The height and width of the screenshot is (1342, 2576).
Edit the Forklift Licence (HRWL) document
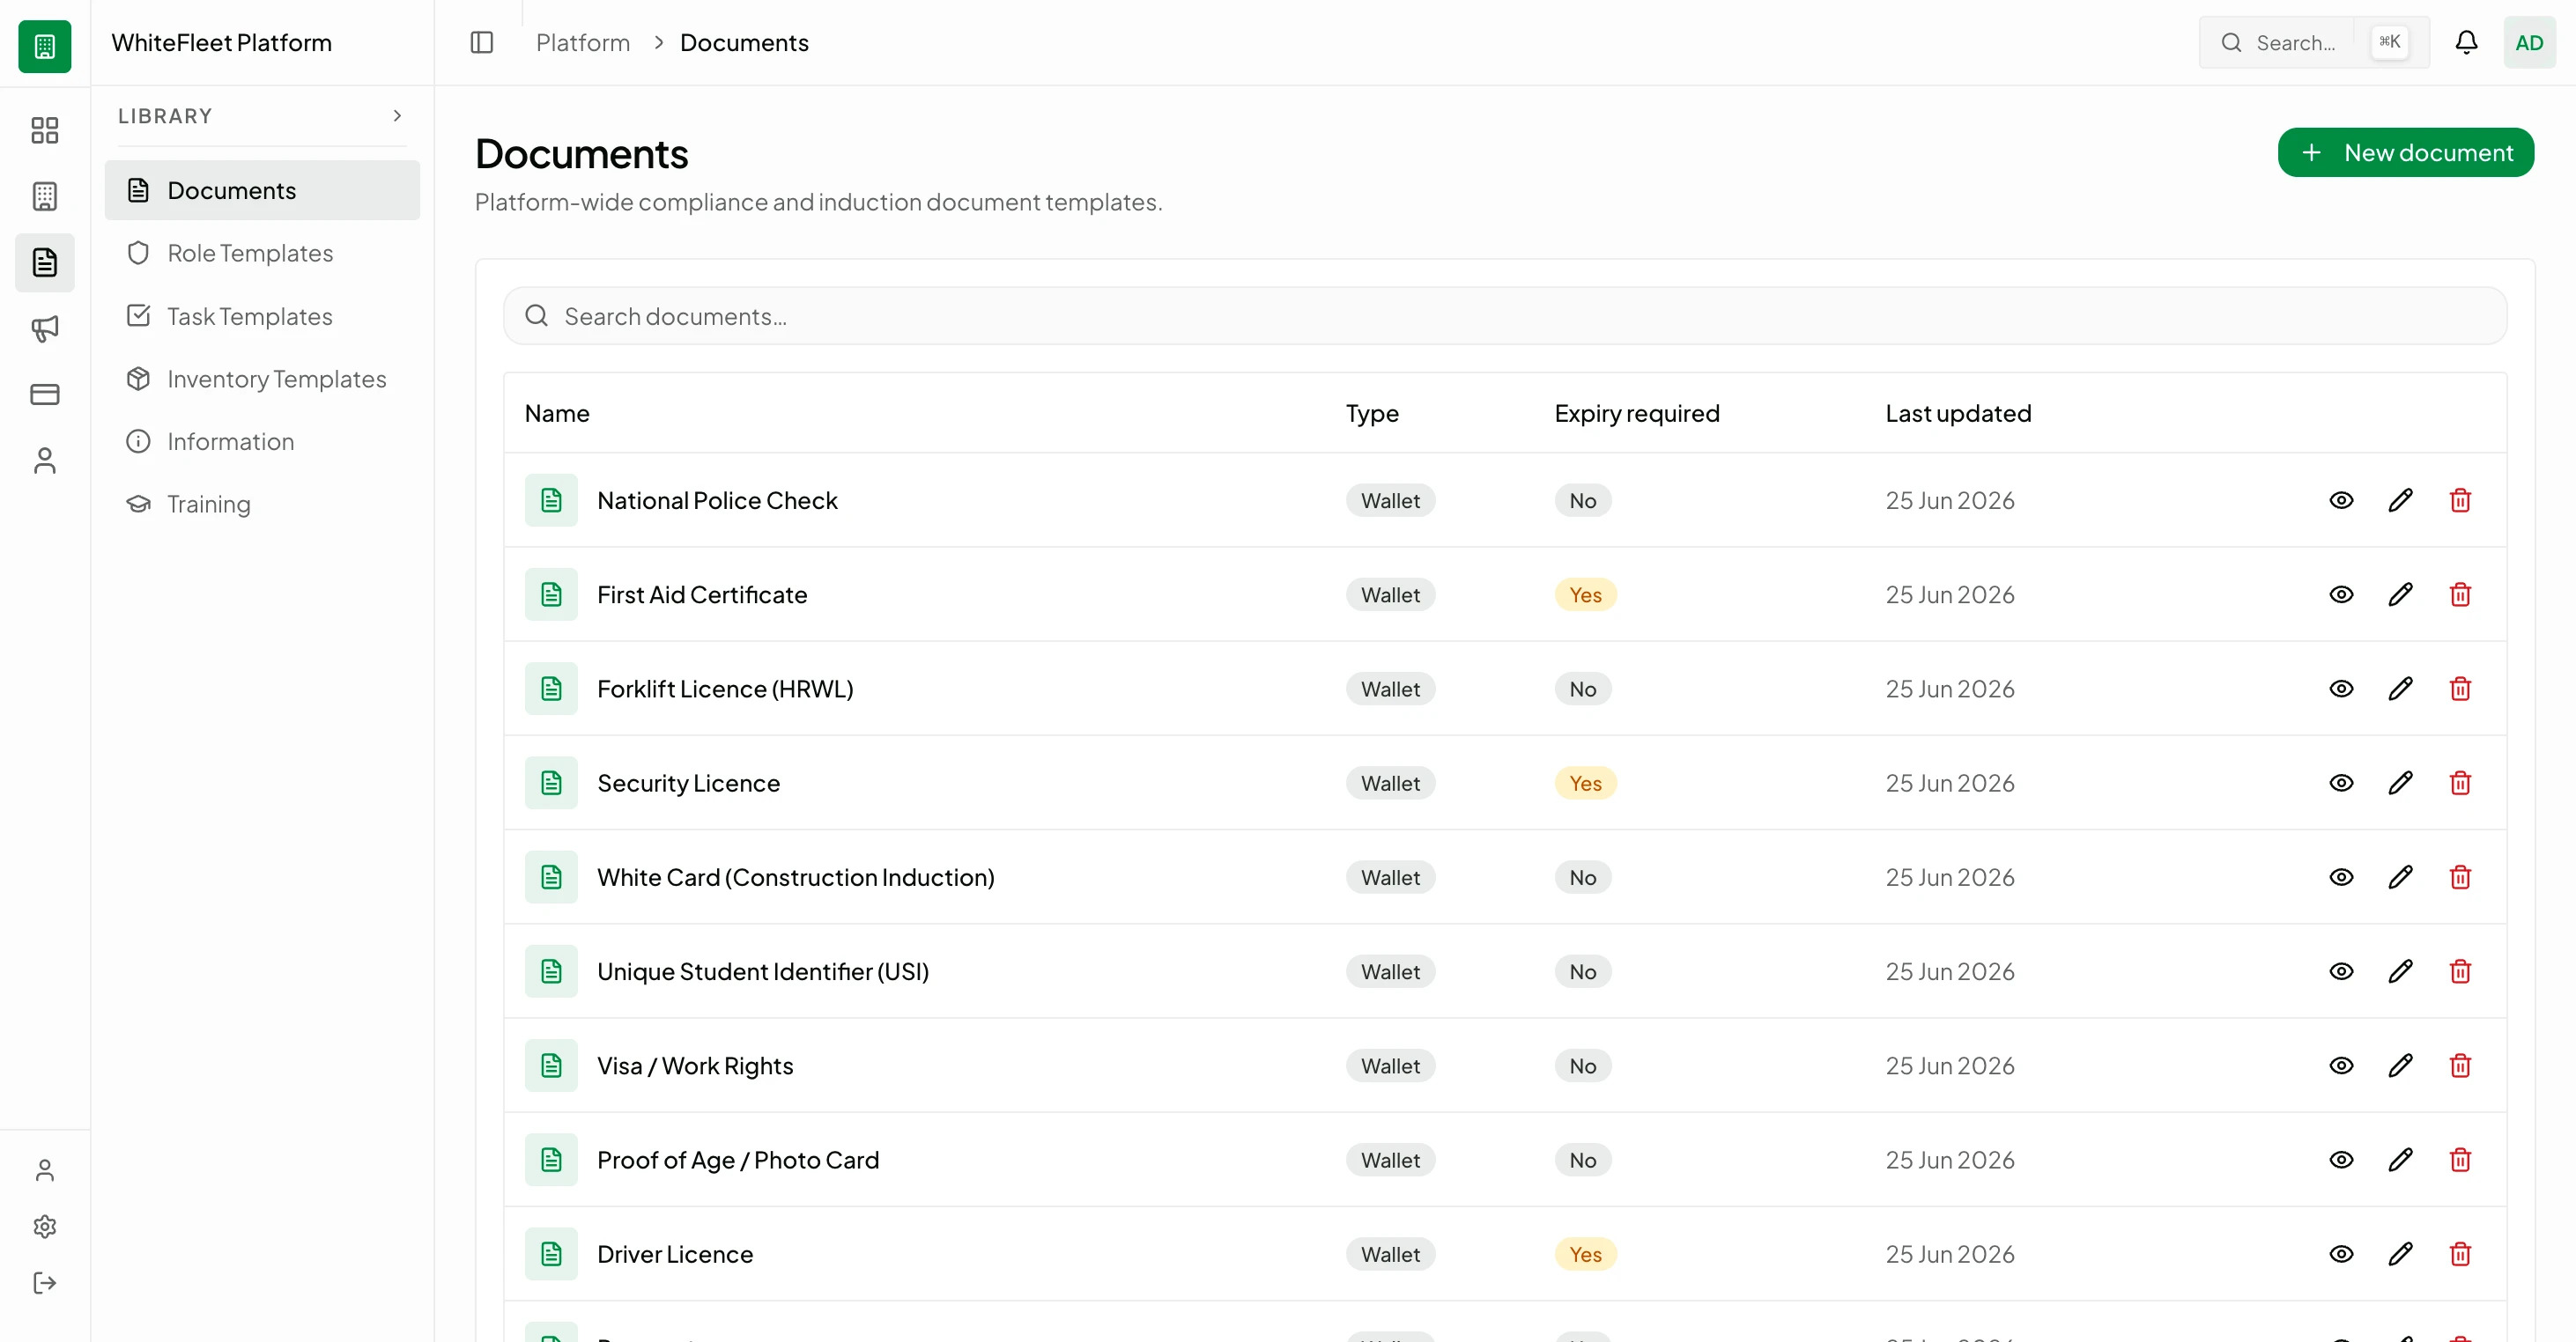tap(2400, 689)
